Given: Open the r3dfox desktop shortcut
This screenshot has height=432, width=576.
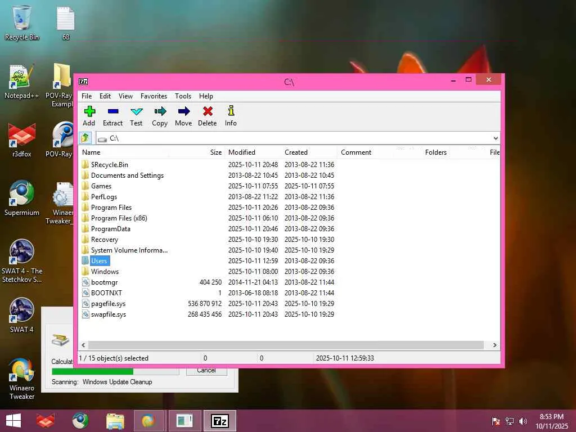Looking at the screenshot, I should click(22, 140).
